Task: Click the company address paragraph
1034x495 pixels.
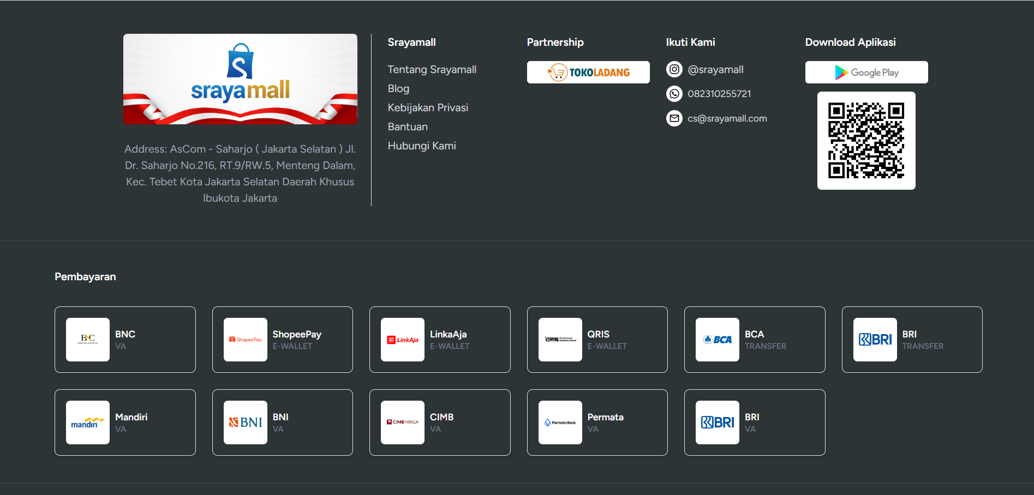Action: tap(240, 173)
